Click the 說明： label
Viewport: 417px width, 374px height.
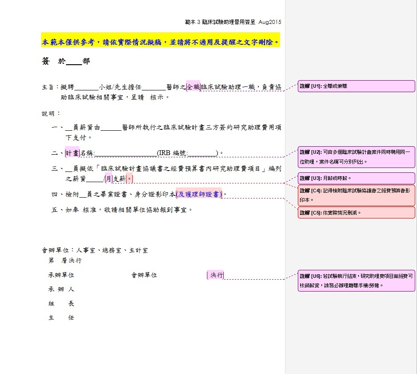point(51,113)
